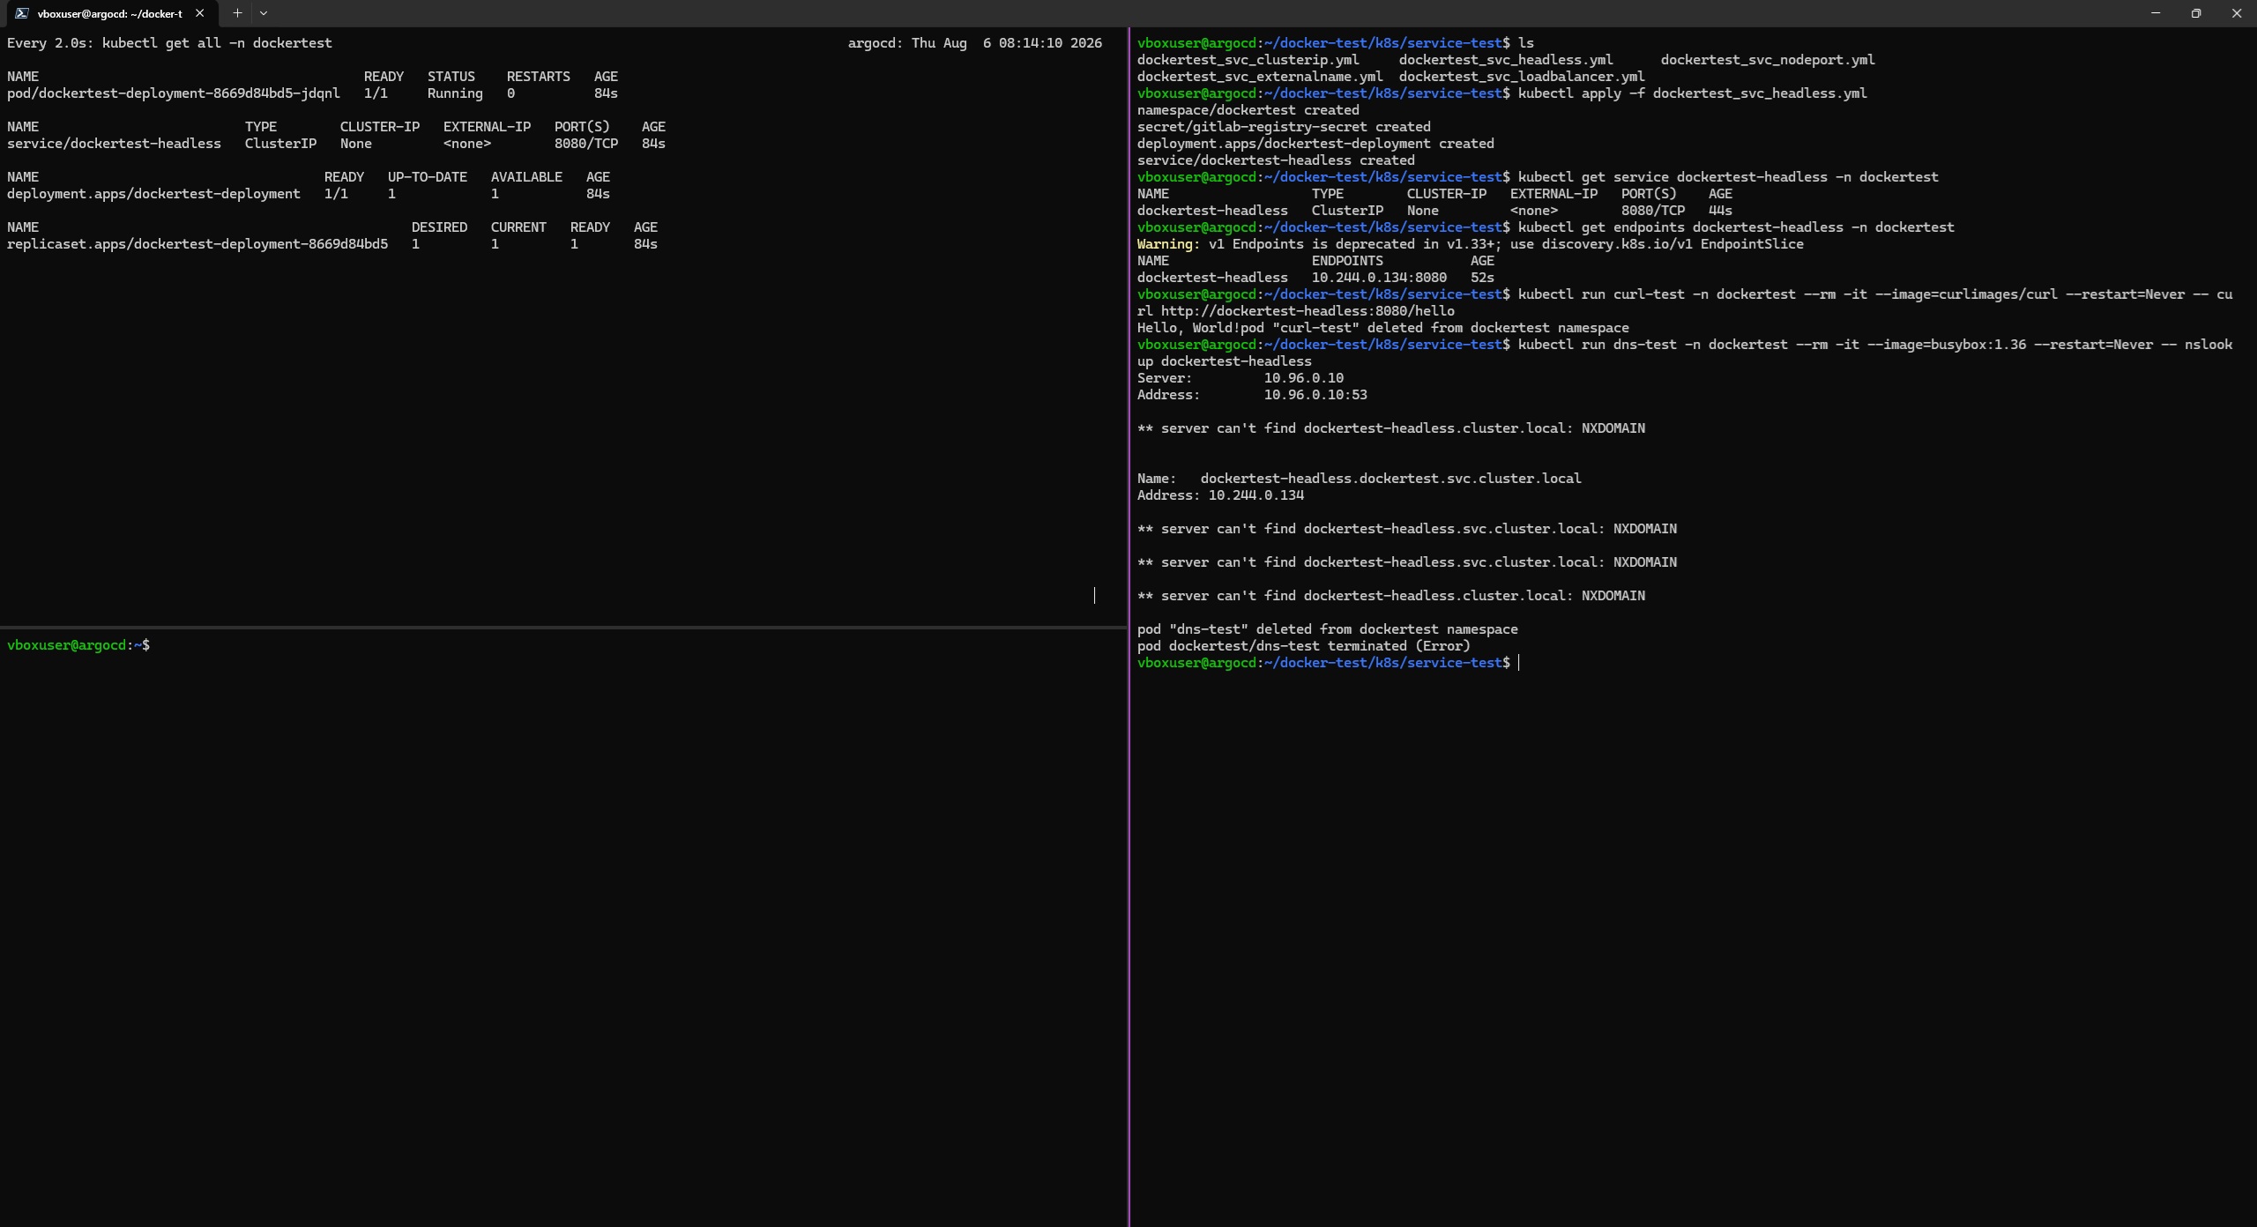This screenshot has height=1227, width=2257.
Task: Restore down the terminal window
Action: (x=2196, y=13)
